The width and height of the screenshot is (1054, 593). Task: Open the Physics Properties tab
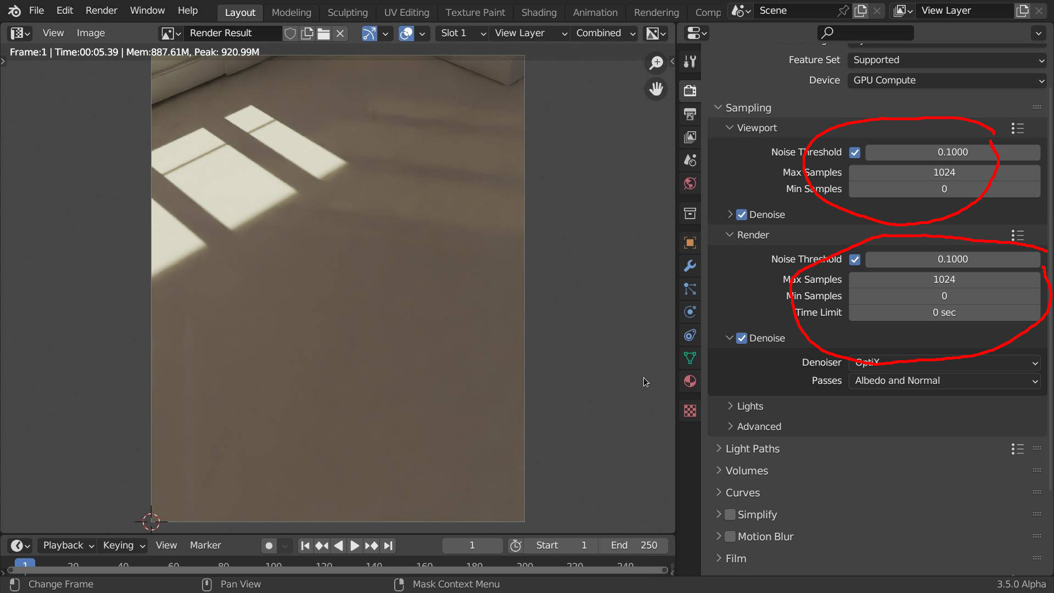coord(689,312)
